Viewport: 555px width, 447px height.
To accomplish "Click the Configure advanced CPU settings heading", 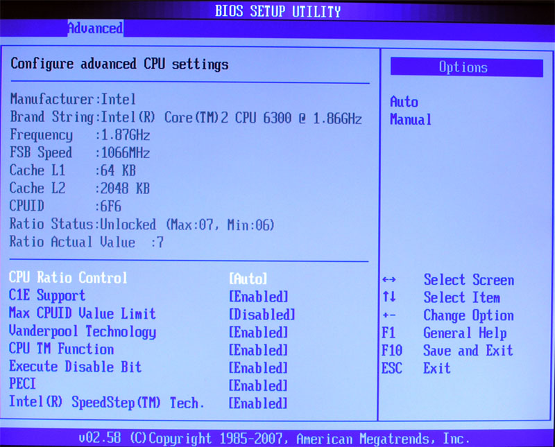I will pyautogui.click(x=119, y=64).
